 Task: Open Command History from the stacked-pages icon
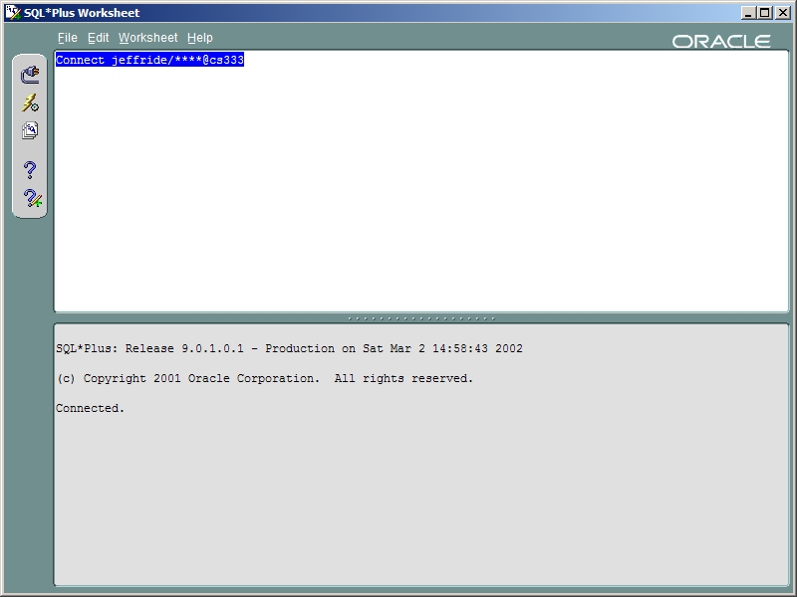pyautogui.click(x=30, y=131)
